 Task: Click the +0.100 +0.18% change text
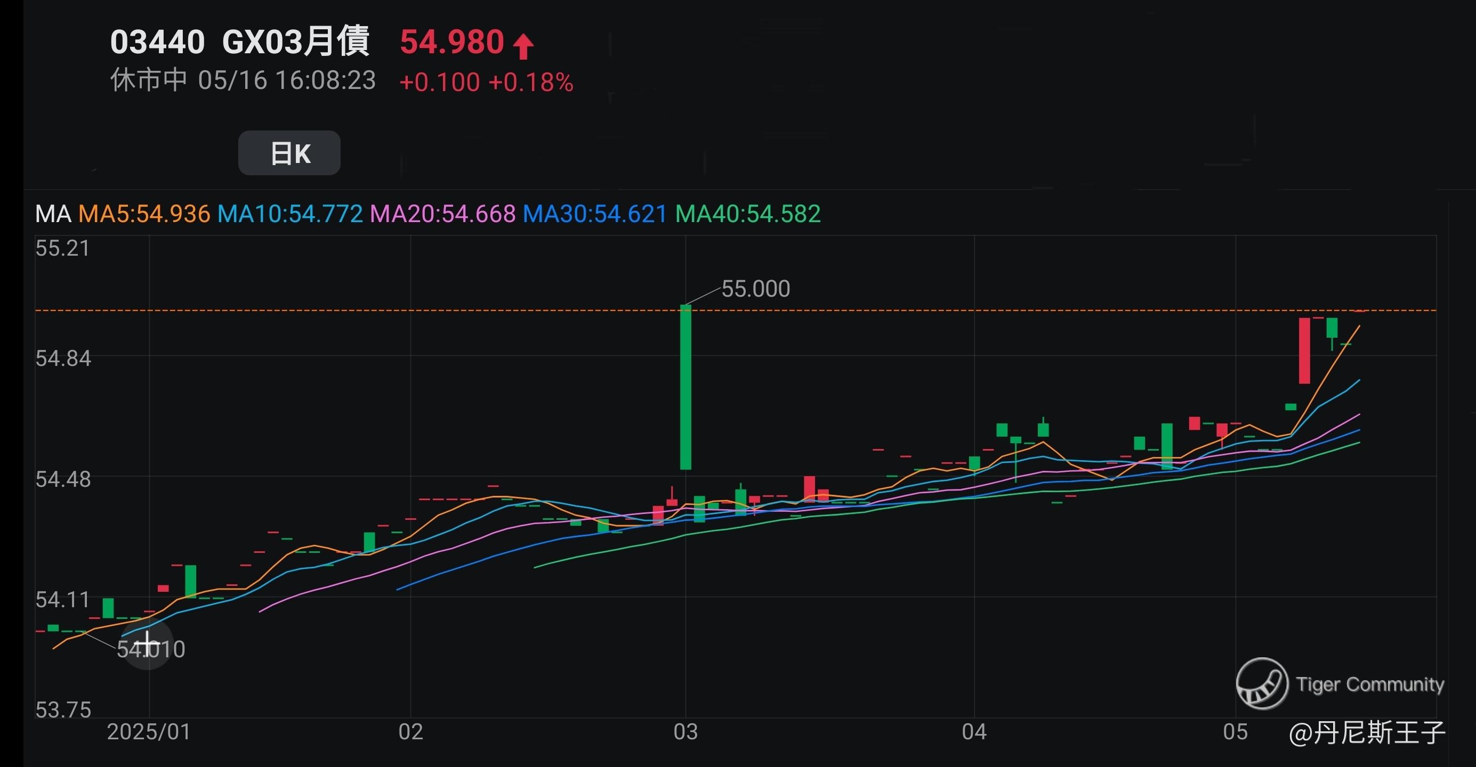tap(486, 83)
